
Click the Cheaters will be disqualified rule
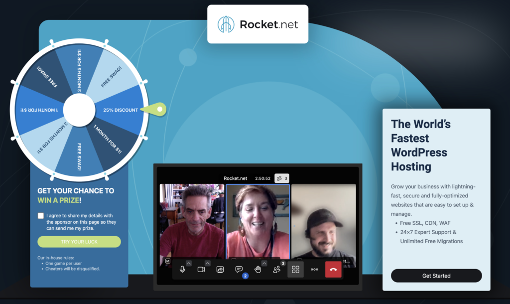(x=73, y=269)
